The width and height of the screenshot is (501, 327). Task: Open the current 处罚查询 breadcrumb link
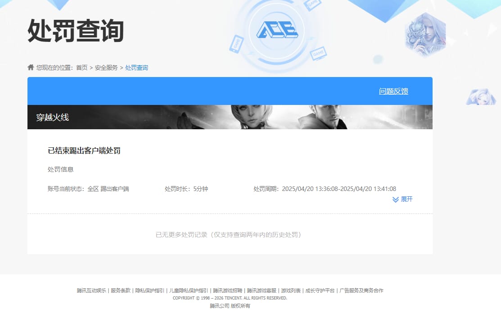[136, 67]
